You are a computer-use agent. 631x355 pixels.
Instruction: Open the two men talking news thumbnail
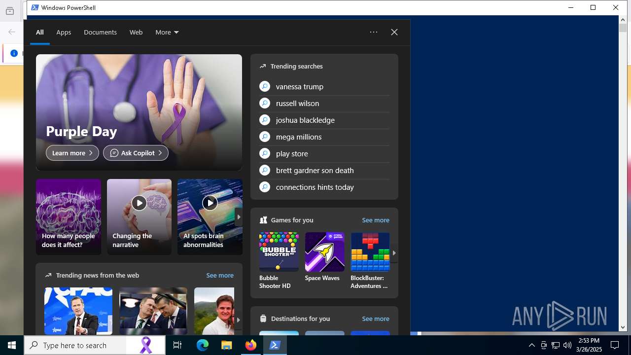point(153,311)
